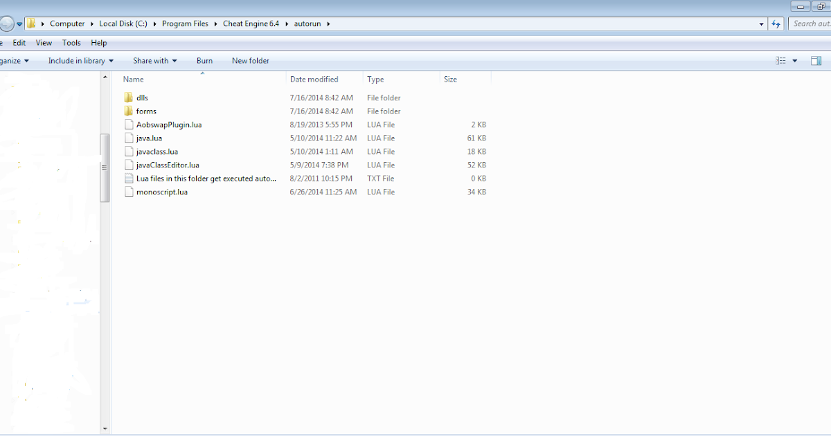This screenshot has width=831, height=436.
Task: Open the view options dropdown arrow
Action: tap(795, 61)
